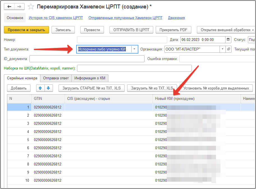Move row up with blue up arrow
The height and width of the screenshot is (189, 256).
(40, 88)
